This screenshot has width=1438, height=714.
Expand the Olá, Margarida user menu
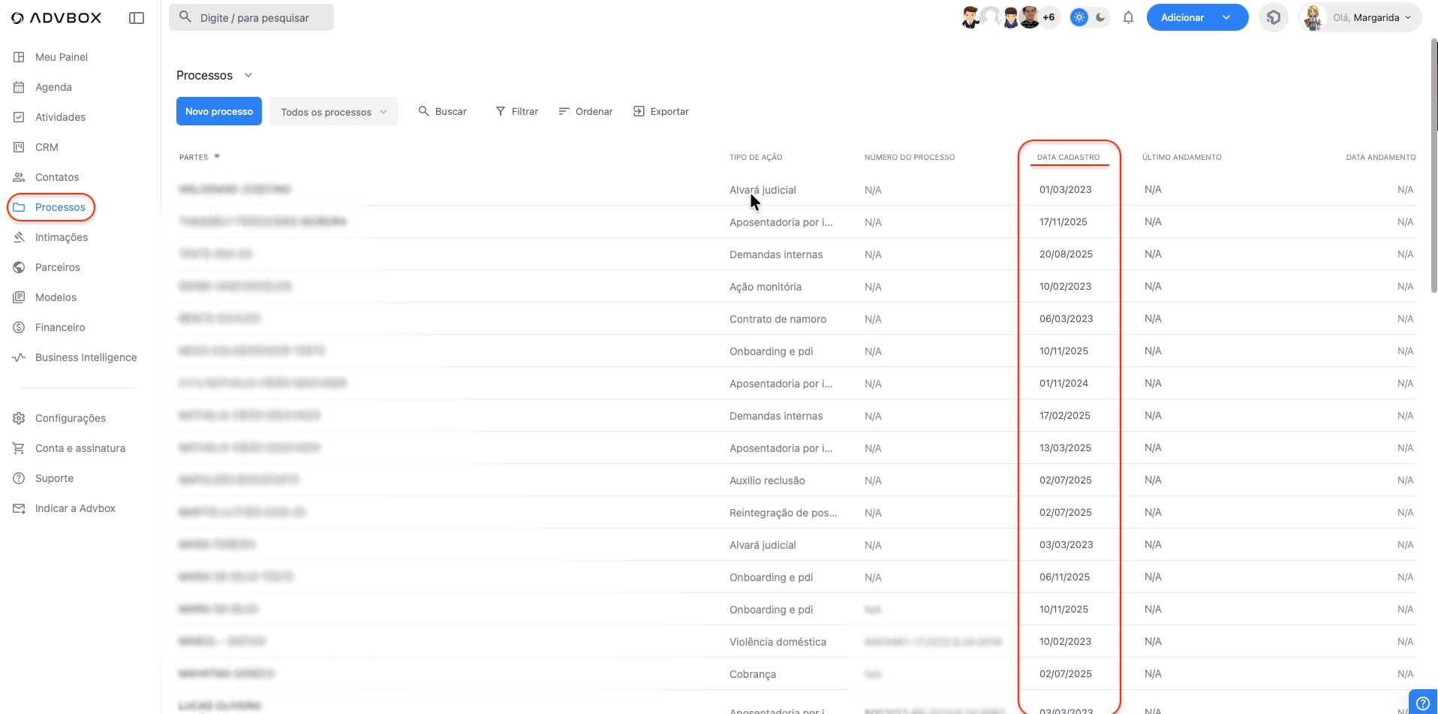tap(1360, 17)
